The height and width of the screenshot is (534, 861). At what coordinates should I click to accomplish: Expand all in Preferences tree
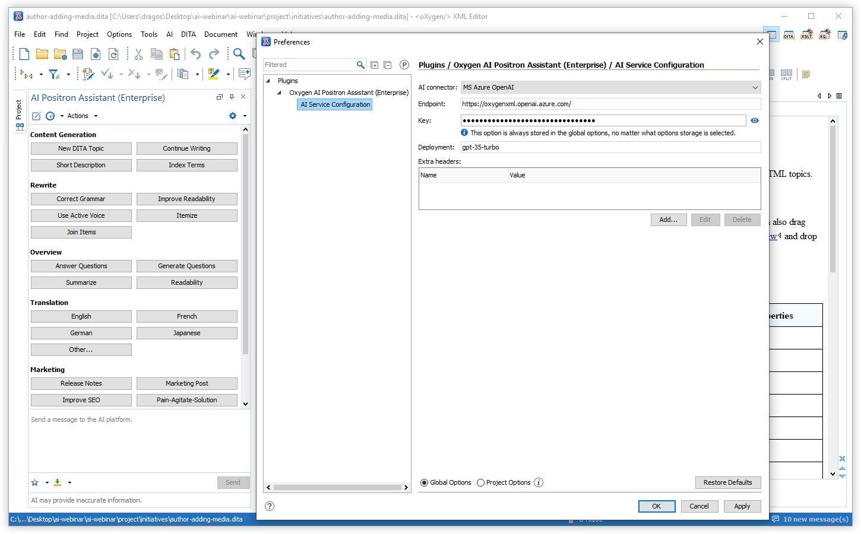375,65
